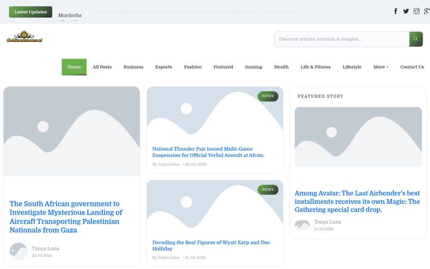This screenshot has width=430, height=269.
Task: Expand the More dropdown menu
Action: (380, 67)
